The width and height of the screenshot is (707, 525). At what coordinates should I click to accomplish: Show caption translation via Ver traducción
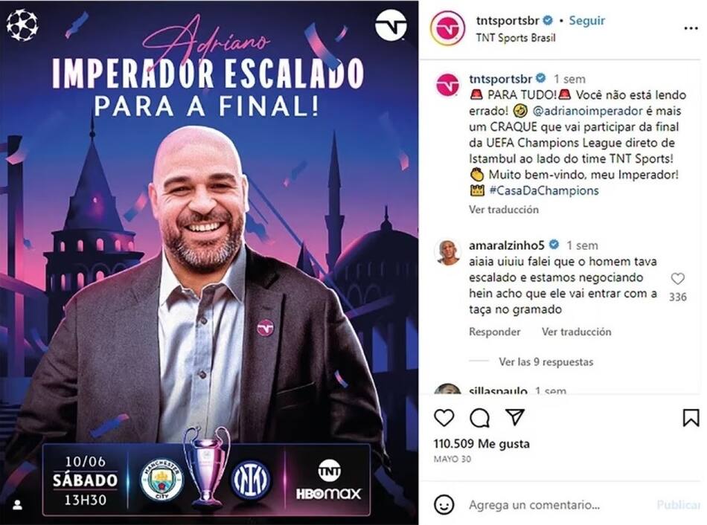point(504,210)
